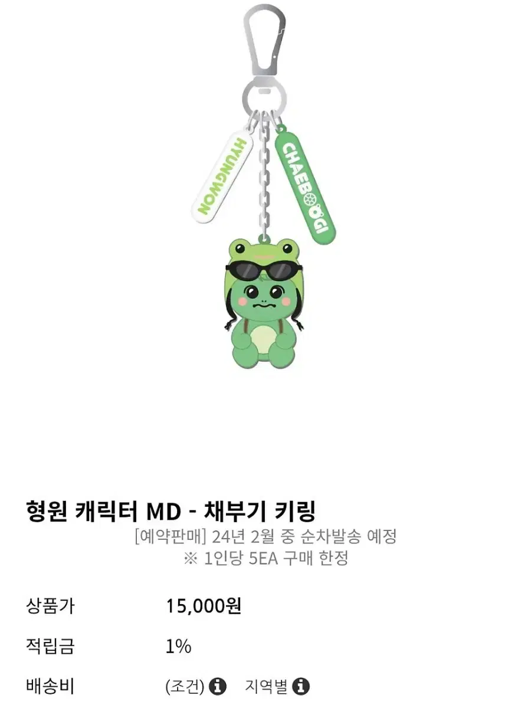Open the 형원 캐릭터 MD - 채부기 키링 title
Screen dimensions: 531x708
[x=172, y=510]
